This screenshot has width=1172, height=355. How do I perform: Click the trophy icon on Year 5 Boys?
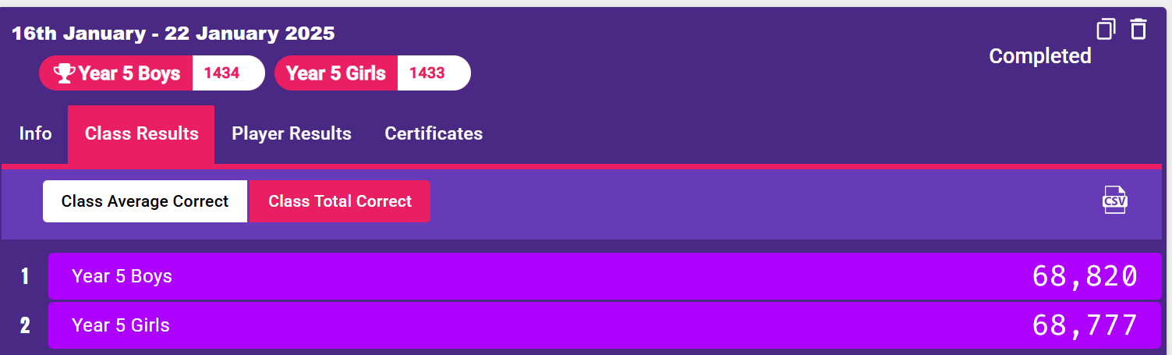pyautogui.click(x=64, y=73)
